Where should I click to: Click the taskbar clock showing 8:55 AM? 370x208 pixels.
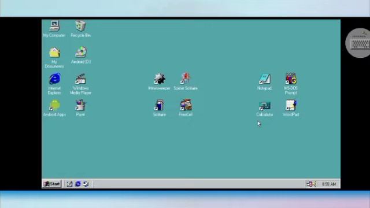point(329,184)
